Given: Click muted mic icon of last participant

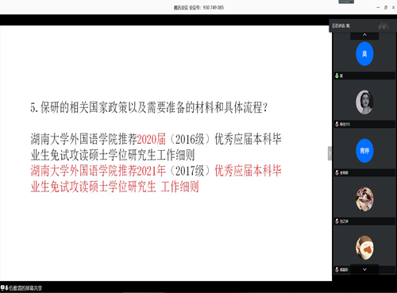Looking at the screenshot, I should click(x=337, y=269).
